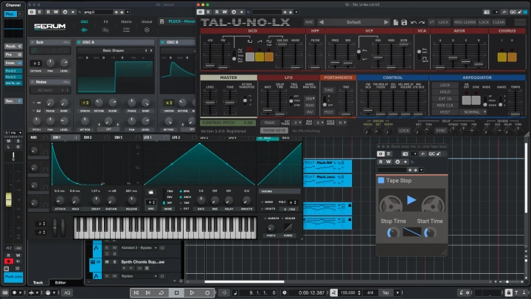The height and width of the screenshot is (299, 531).
Task: Open TAL voice mode N dropdown
Action: (341, 123)
